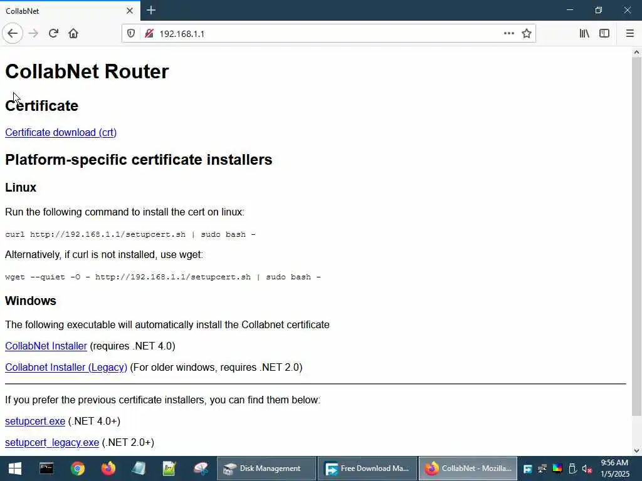
Task: Open the Firefox hamburger menu
Action: (x=630, y=34)
